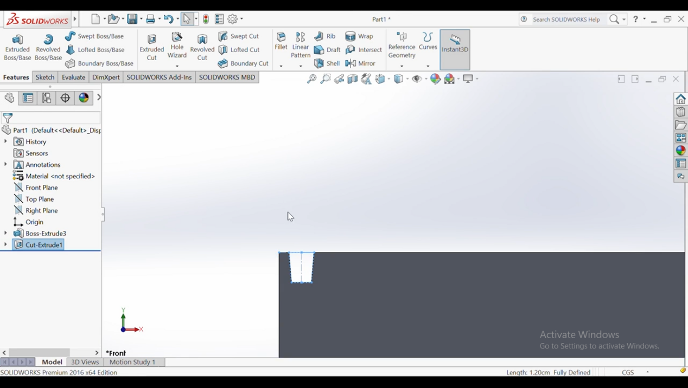The image size is (688, 388).
Task: Start a Revolved Cut
Action: 202,48
